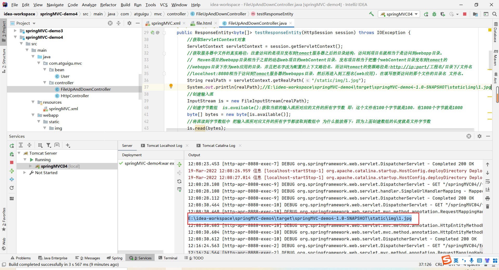Open the Maven side panel

[496, 58]
